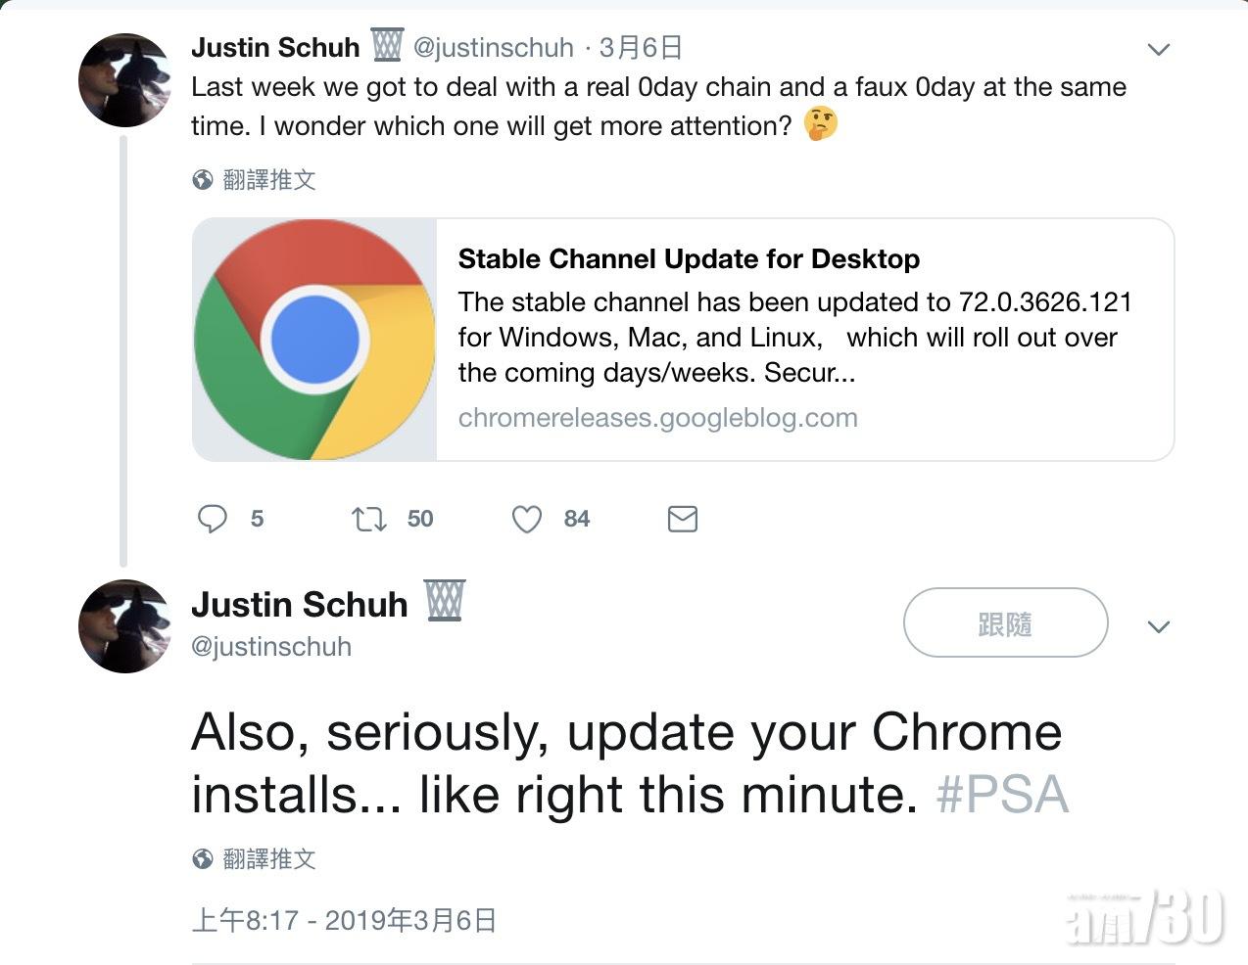The image size is (1248, 965).
Task: Visit chromereleases.googleblog.com link in the card
Action: (657, 418)
